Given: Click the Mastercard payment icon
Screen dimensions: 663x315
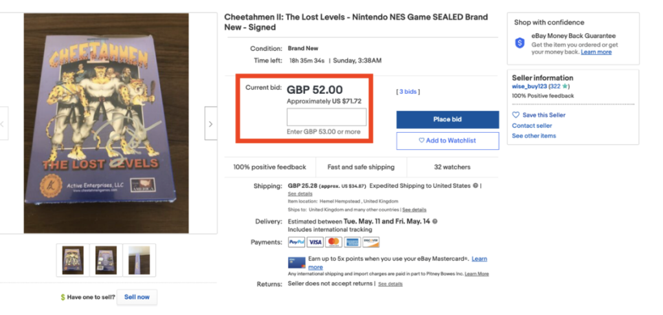Looking at the screenshot, I should (x=333, y=243).
